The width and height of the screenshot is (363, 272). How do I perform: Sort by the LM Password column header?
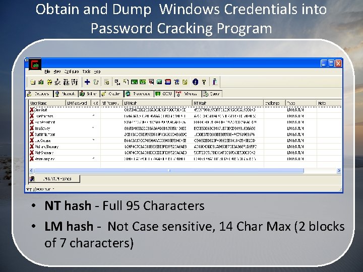pyautogui.click(x=78, y=103)
